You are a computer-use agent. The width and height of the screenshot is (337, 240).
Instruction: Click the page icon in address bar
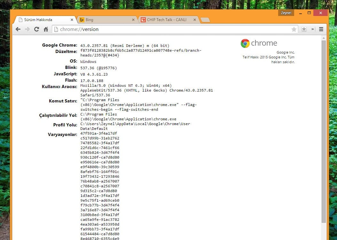tap(56, 29)
